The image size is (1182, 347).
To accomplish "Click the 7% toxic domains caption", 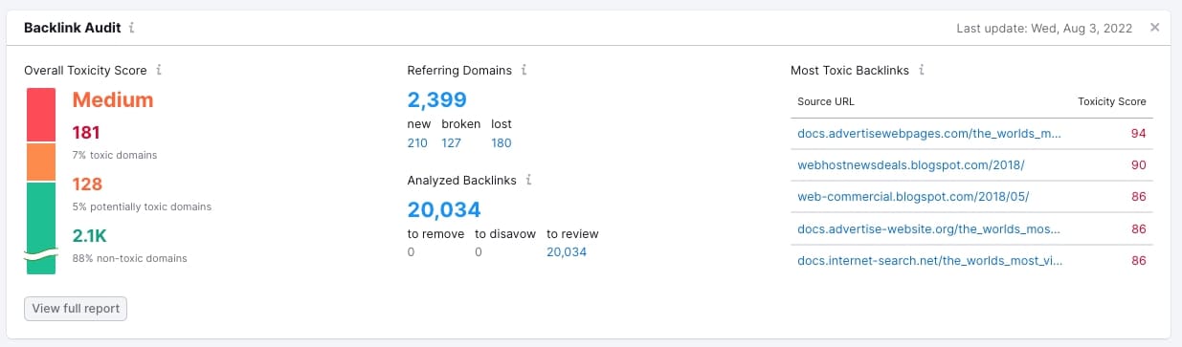I will point(115,155).
